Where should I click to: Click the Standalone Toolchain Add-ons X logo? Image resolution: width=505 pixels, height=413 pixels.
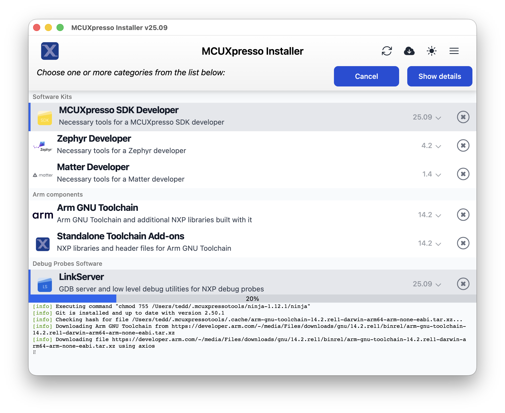[x=43, y=244]
